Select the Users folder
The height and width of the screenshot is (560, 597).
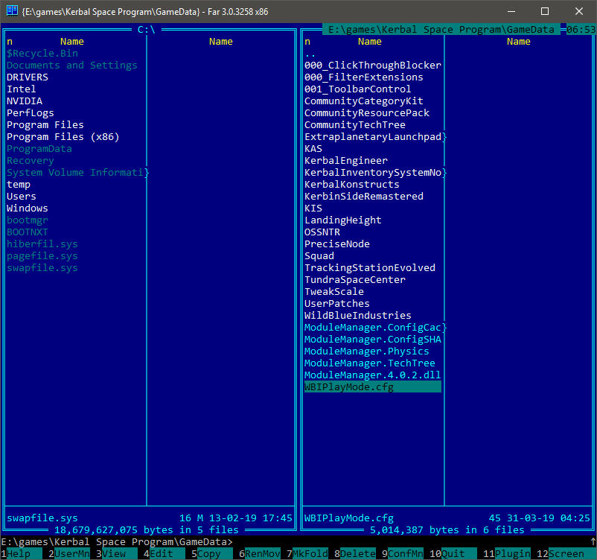point(22,197)
